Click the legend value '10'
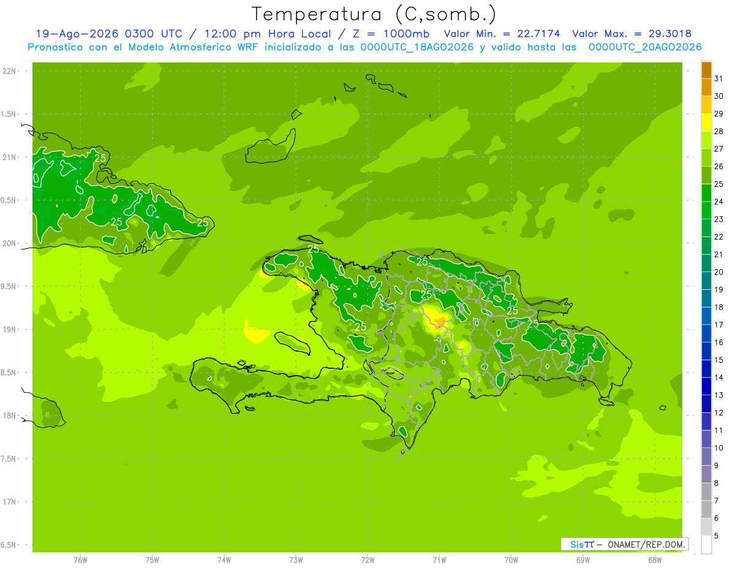 click(x=719, y=448)
